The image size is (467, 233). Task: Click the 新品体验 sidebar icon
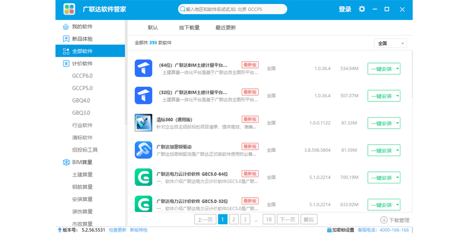point(66,39)
